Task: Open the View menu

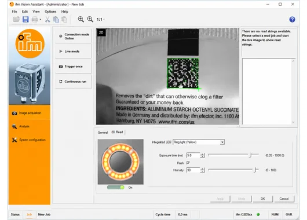Action: click(x=36, y=12)
